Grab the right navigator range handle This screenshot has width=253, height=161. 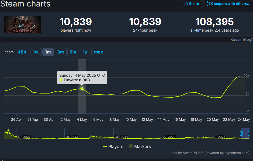click(249, 133)
